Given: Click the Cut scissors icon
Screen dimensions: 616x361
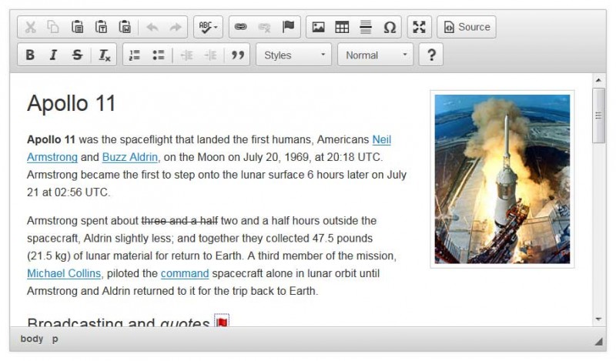Looking at the screenshot, I should [x=30, y=27].
